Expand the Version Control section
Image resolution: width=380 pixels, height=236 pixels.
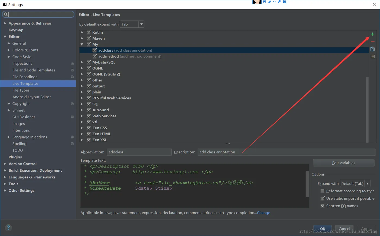5,164
